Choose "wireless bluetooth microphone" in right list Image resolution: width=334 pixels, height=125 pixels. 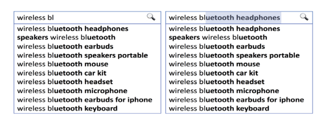pyautogui.click(x=224, y=91)
